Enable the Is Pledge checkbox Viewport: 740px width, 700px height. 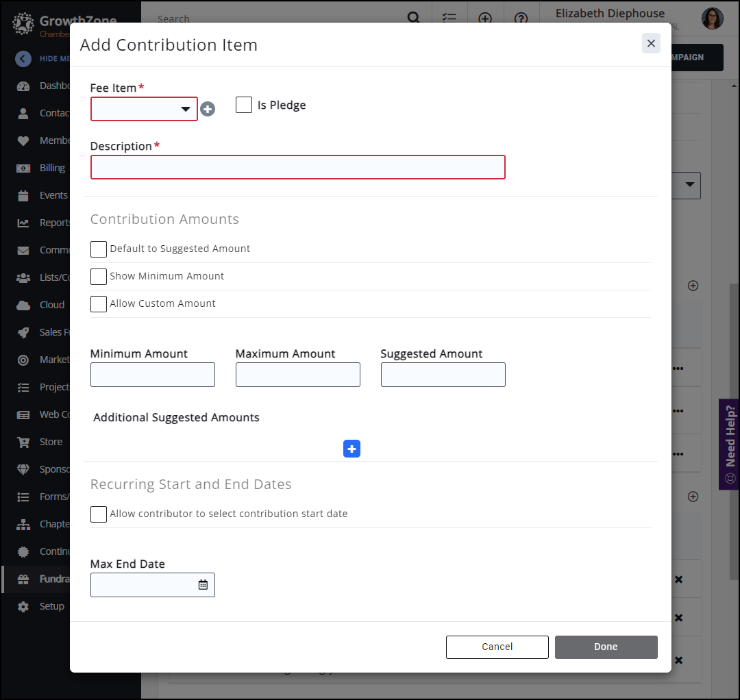(244, 105)
